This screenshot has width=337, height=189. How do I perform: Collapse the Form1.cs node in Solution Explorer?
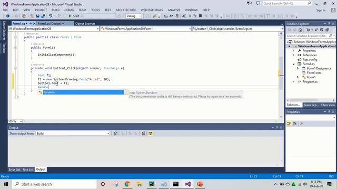[294, 64]
